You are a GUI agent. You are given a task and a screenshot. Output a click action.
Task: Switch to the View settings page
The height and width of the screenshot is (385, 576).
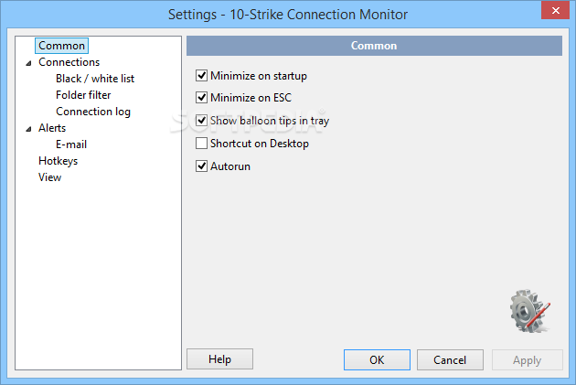pyautogui.click(x=50, y=177)
